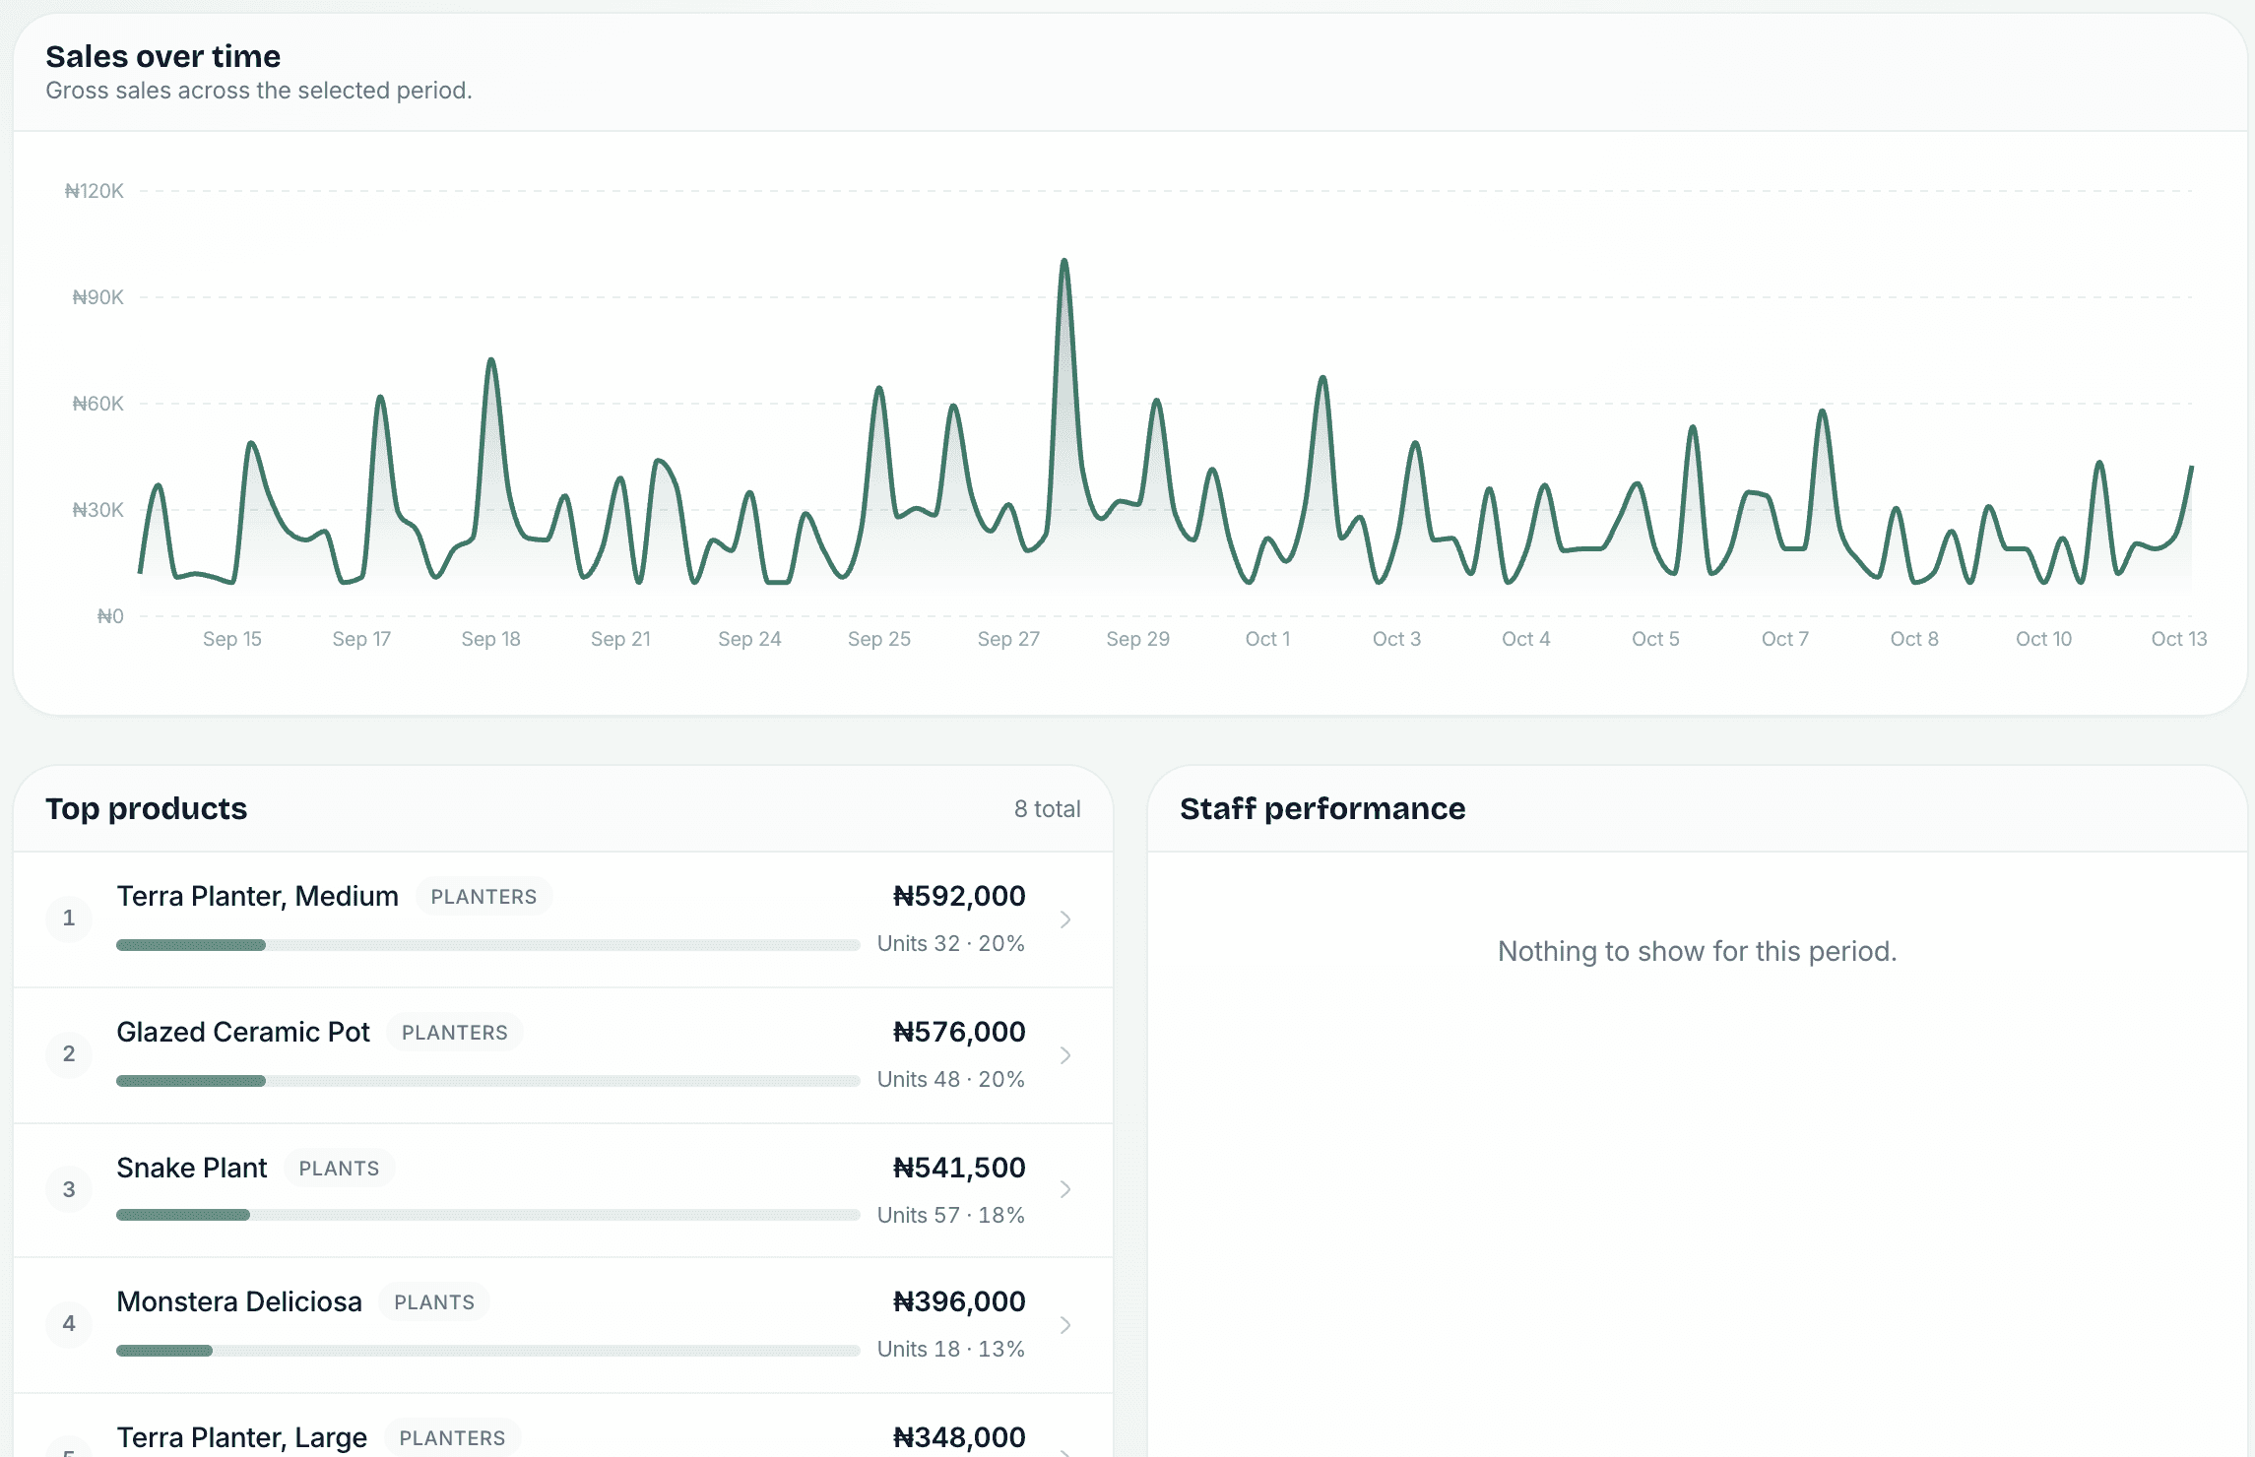Click the share bar for Snake Plant

(488, 1215)
